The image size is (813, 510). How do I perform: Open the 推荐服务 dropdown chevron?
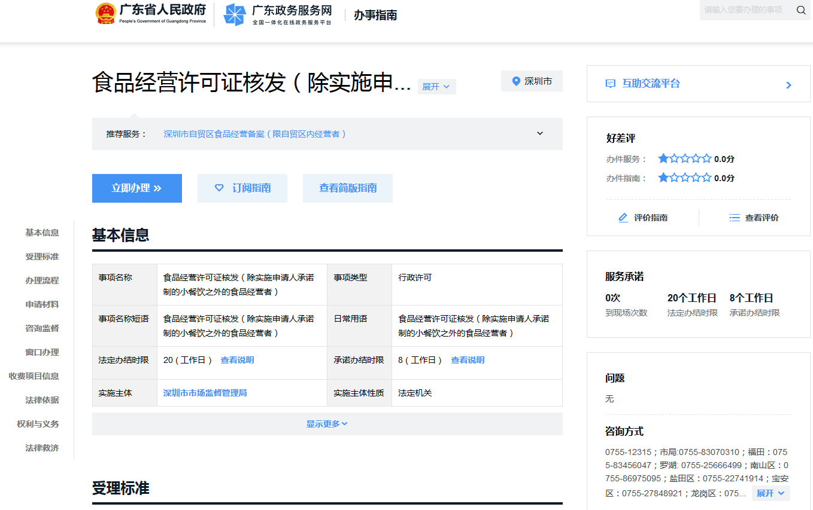pos(539,133)
